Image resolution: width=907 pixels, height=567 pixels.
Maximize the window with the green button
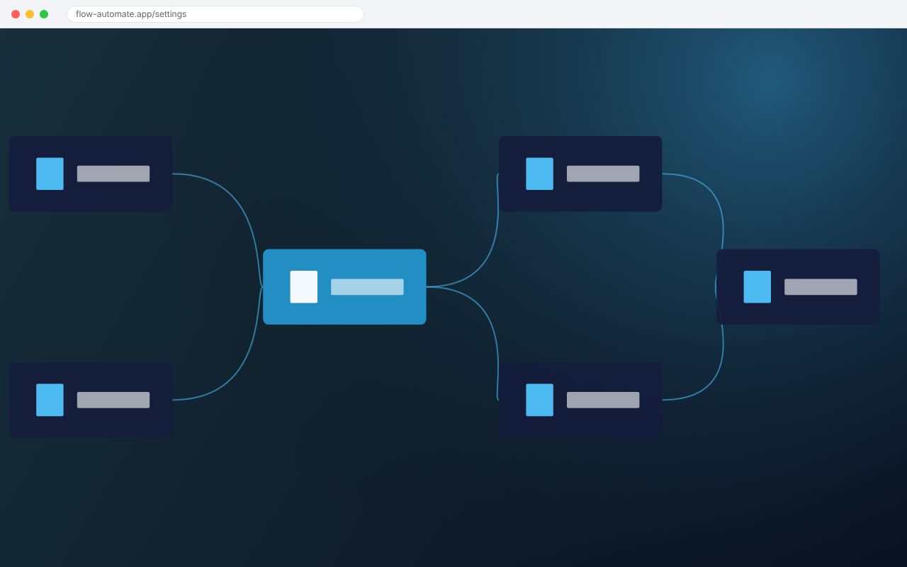(44, 14)
